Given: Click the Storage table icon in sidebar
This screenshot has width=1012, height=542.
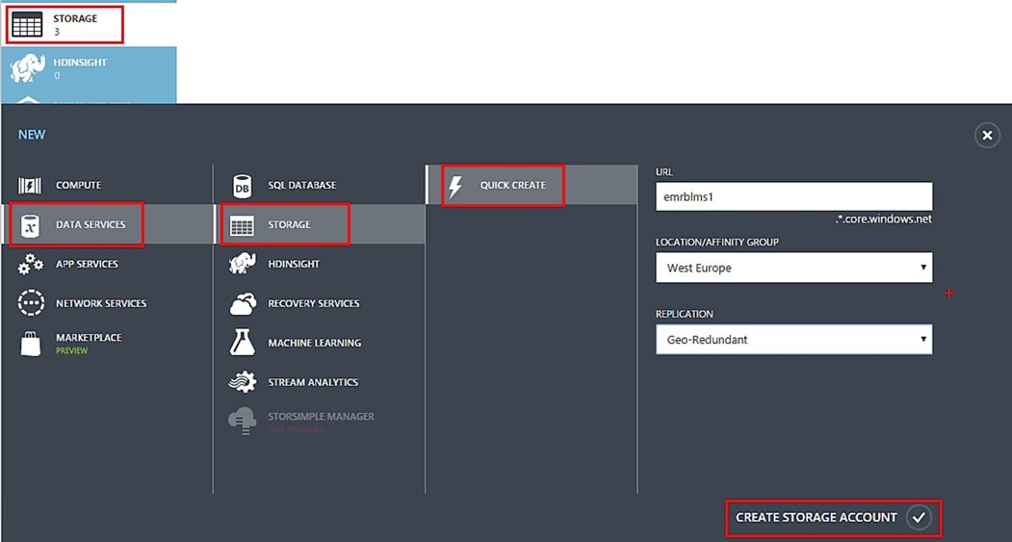Looking at the screenshot, I should coord(27,24).
